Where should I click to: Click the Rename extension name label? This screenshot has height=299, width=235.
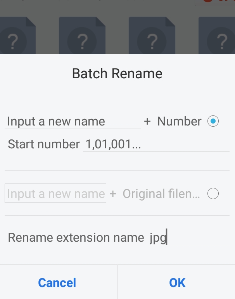(76, 237)
